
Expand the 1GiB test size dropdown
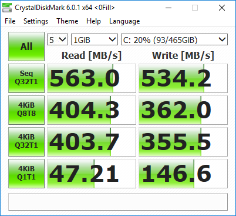(x=95, y=39)
